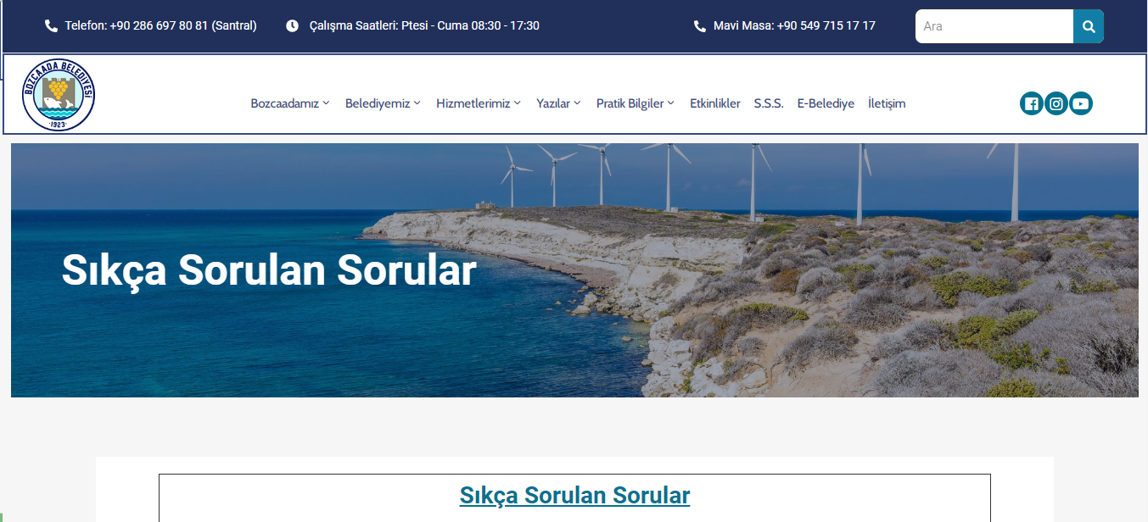The width and height of the screenshot is (1148, 522).
Task: Click the underlined Sıkça Sorulan Sorular link
Action: tap(574, 495)
